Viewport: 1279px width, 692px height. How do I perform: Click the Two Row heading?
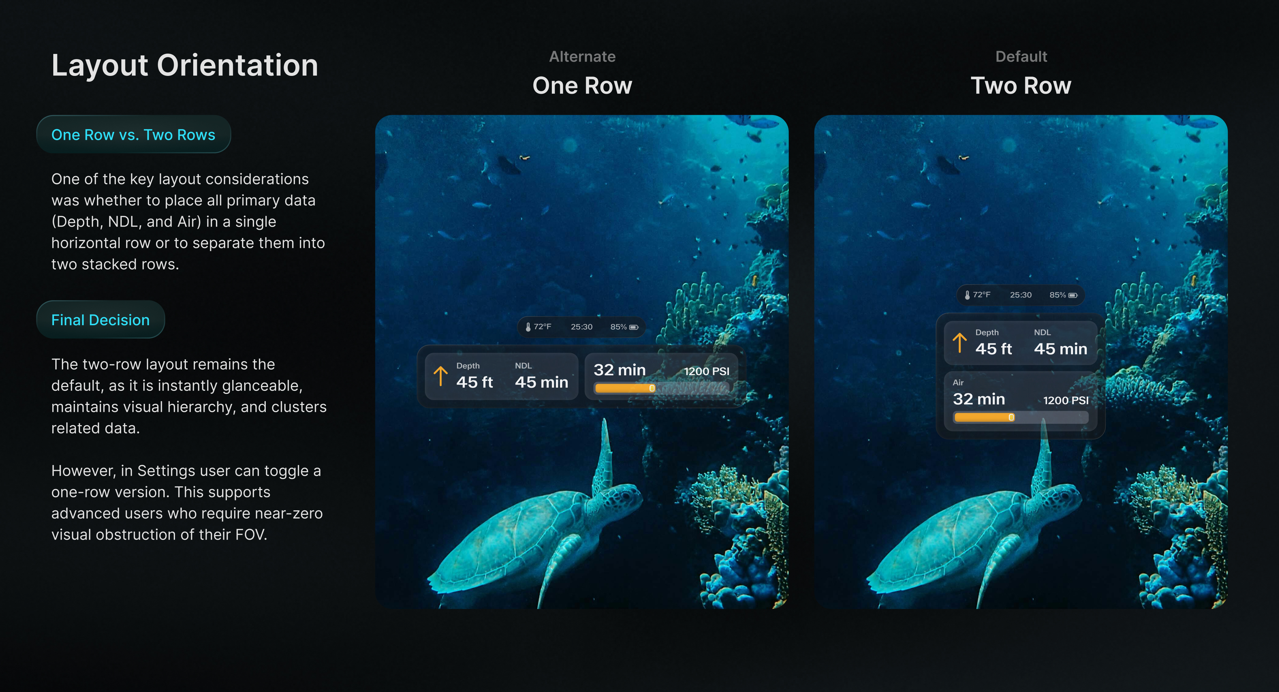tap(1021, 85)
